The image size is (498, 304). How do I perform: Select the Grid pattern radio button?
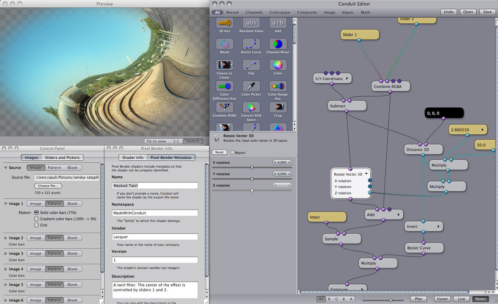pos(36,225)
